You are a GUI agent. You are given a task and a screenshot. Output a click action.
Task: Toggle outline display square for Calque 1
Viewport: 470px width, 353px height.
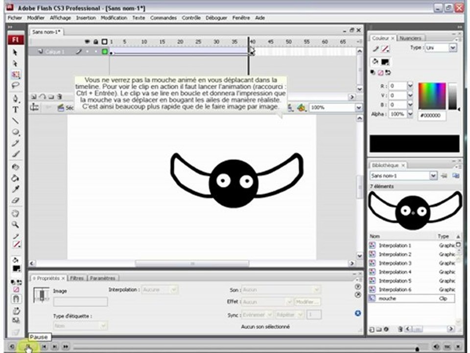click(x=105, y=51)
